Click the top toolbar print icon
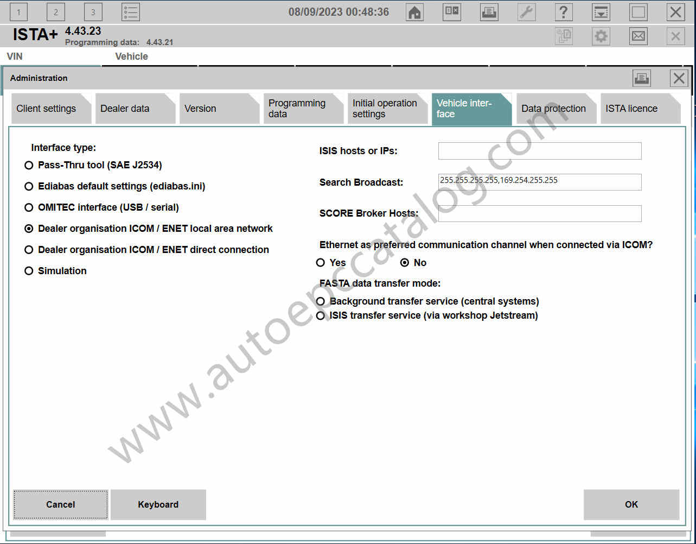 pos(489,12)
